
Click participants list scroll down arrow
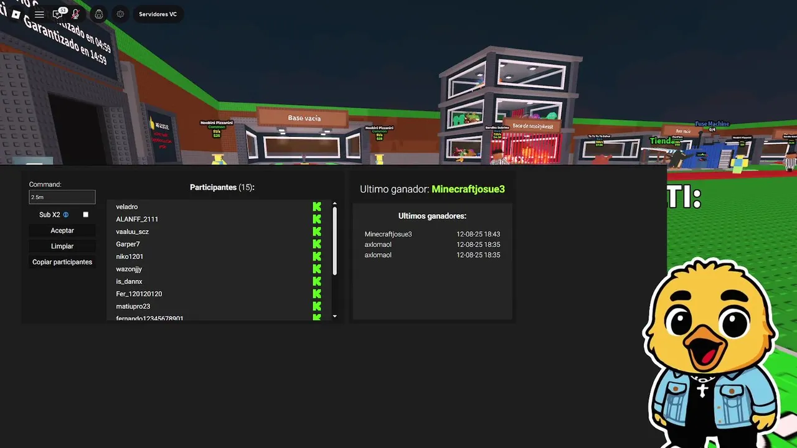335,317
